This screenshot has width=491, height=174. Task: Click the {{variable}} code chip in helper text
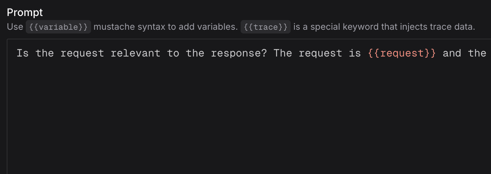(x=58, y=27)
